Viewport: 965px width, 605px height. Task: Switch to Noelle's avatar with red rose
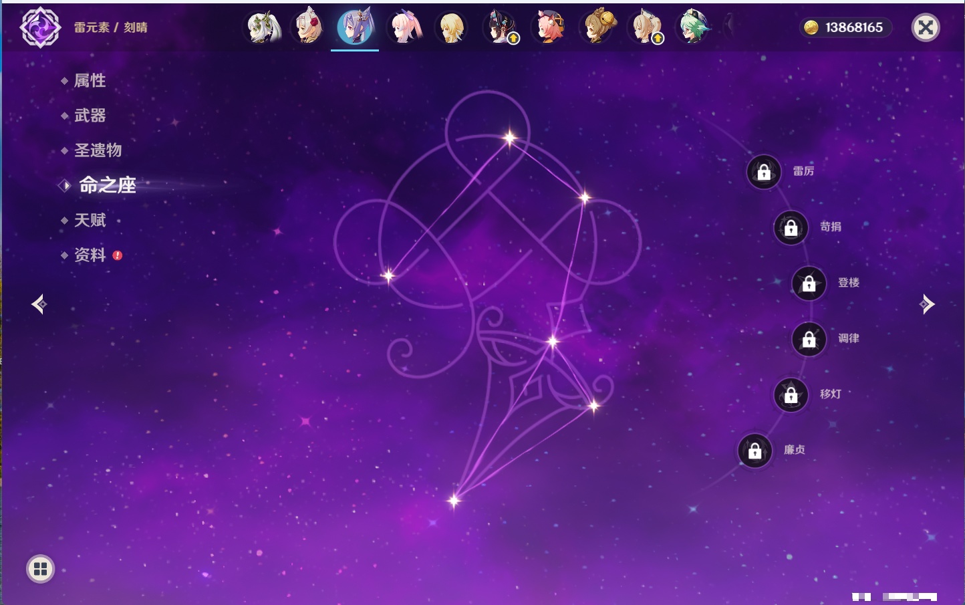coord(309,27)
